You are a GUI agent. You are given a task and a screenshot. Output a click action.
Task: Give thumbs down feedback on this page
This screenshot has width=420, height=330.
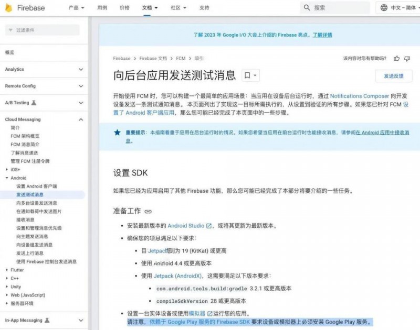(407, 59)
